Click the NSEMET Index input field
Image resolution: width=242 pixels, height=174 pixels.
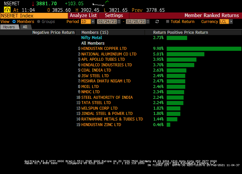(x=34, y=15)
